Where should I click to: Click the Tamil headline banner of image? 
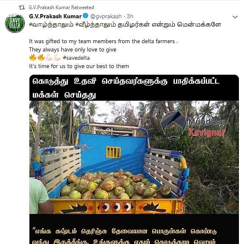click(x=134, y=88)
